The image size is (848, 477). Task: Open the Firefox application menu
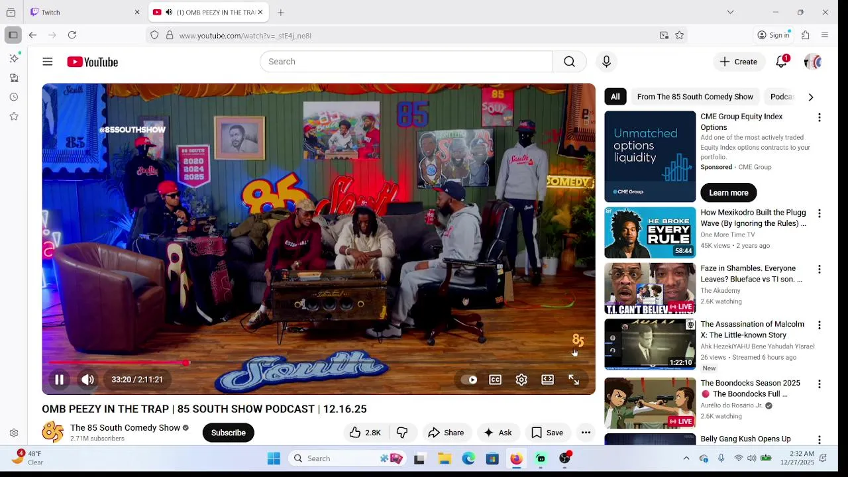[825, 35]
